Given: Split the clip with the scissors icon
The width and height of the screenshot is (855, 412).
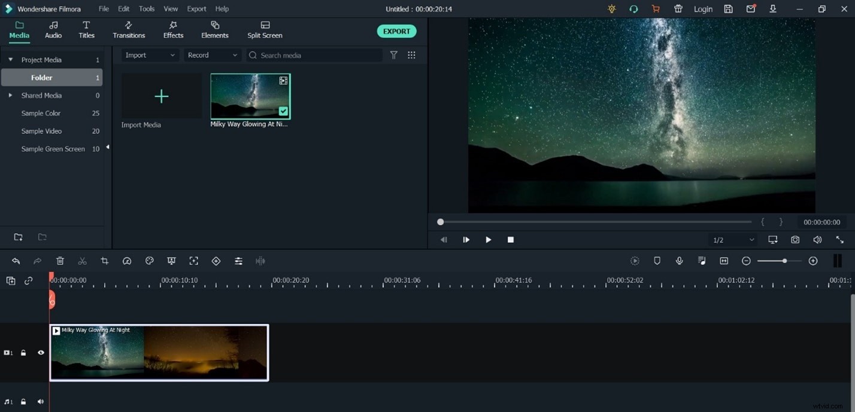Looking at the screenshot, I should pos(82,261).
